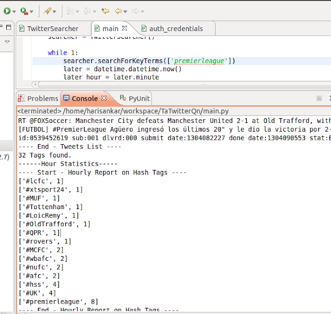Click the '32 Tags found.' console line
Viewport: 331px width, 314px height.
coord(44,155)
